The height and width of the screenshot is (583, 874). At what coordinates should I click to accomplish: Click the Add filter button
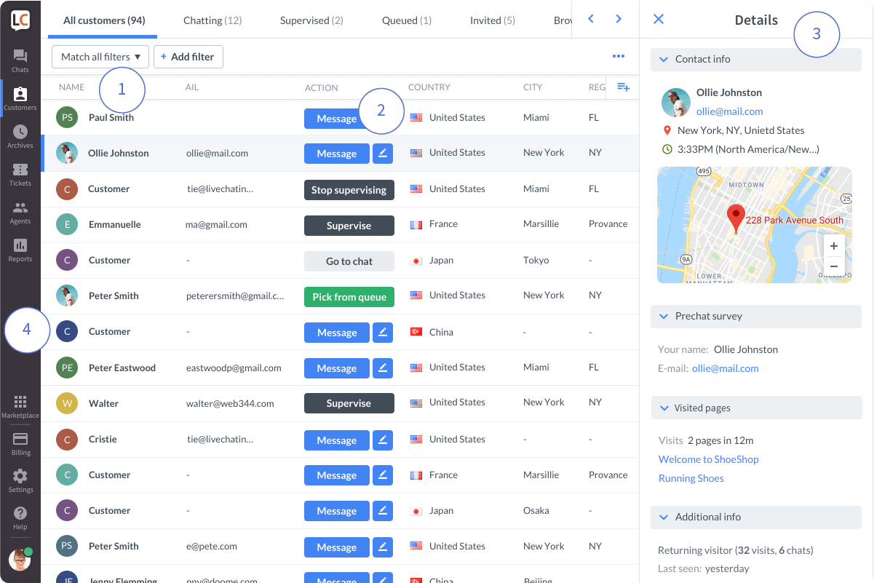tap(188, 56)
